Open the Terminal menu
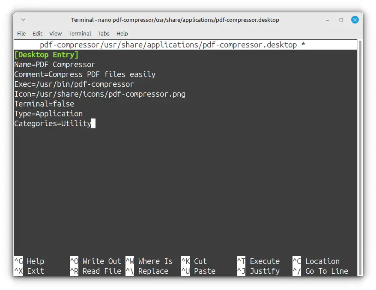Screen dimensions: 376x290 (80, 33)
